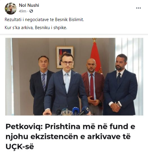Click the bald man in maroon jacket
Viewport: 148px width, 155px height.
click(93, 86)
